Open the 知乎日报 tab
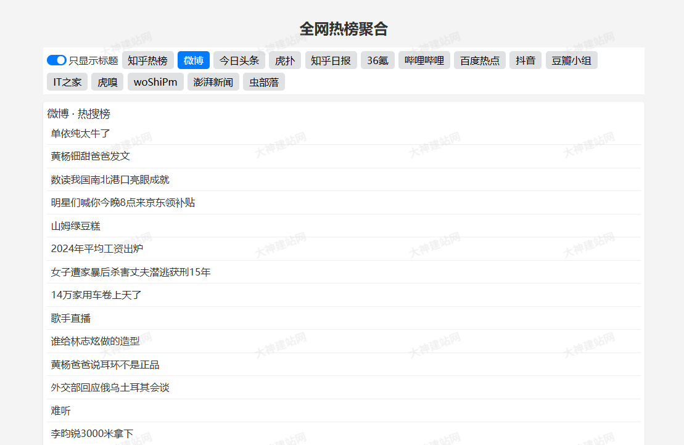The height and width of the screenshot is (445, 684). [331, 60]
